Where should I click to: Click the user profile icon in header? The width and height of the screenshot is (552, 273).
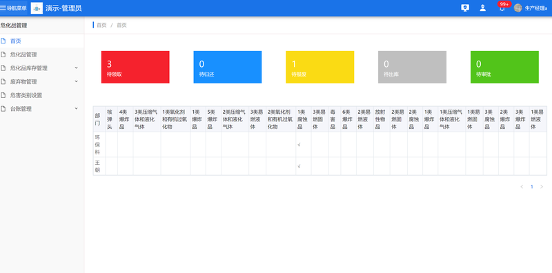(482, 8)
